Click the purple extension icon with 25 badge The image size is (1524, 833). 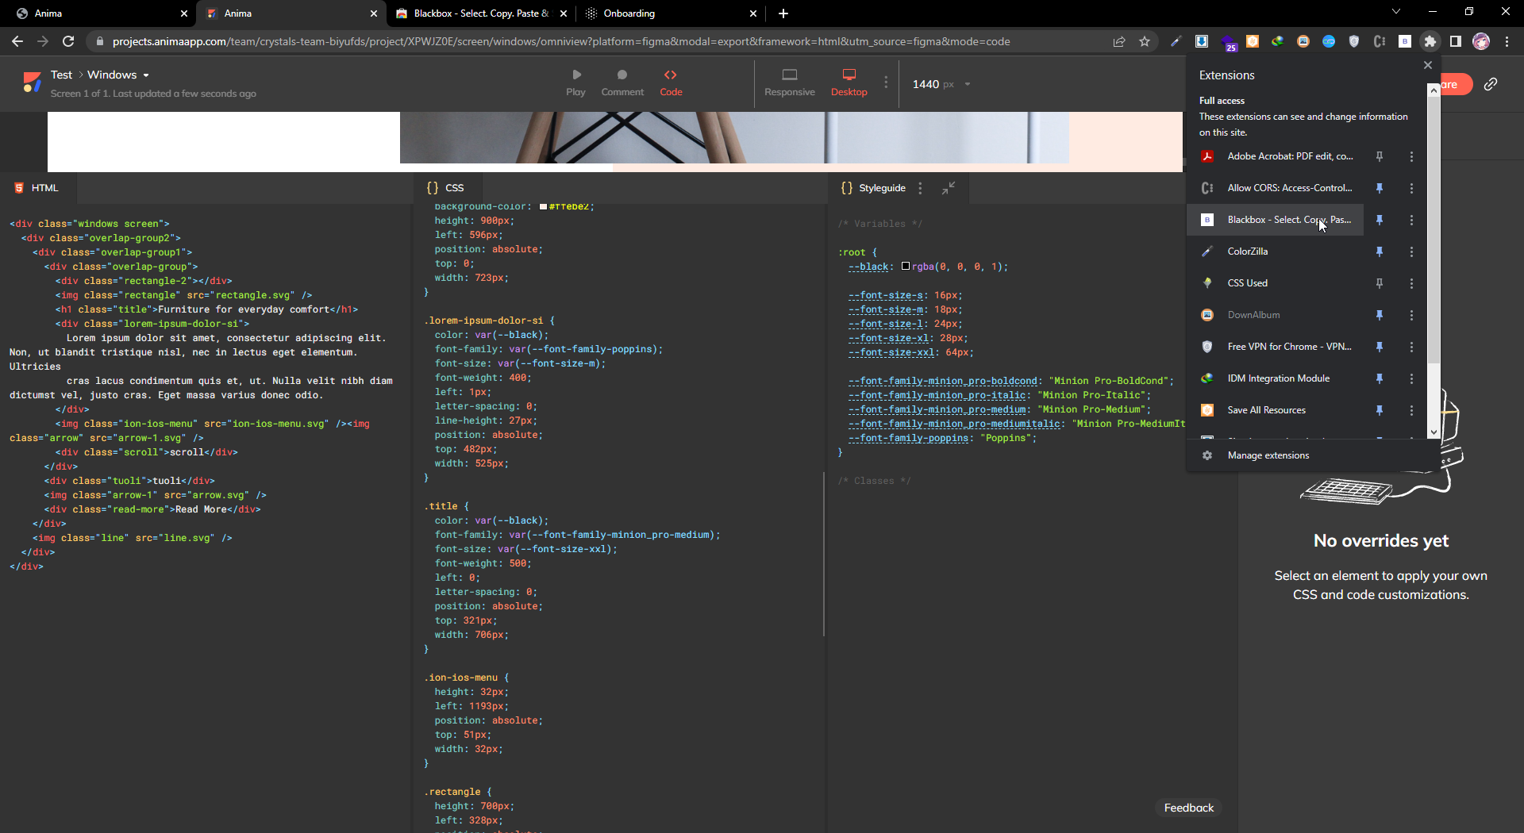tap(1228, 43)
